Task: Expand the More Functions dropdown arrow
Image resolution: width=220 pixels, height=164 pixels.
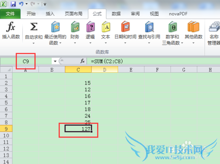Action: tap(194, 43)
